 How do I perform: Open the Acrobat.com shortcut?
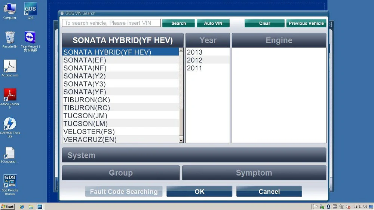tap(10, 67)
